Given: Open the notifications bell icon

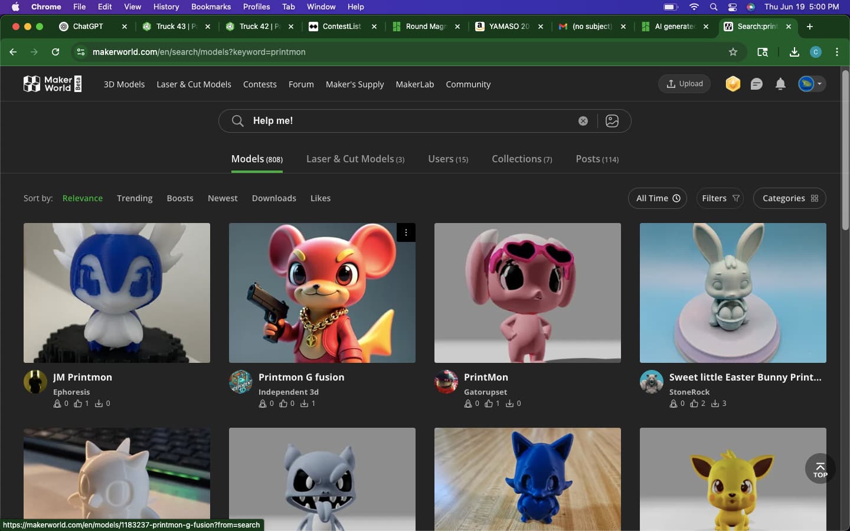Looking at the screenshot, I should tap(780, 84).
